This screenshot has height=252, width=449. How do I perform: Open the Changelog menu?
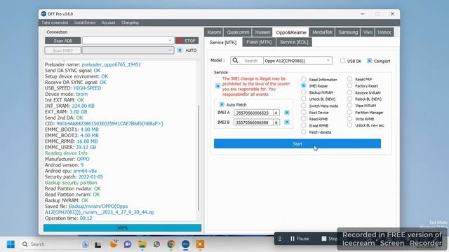tap(130, 22)
